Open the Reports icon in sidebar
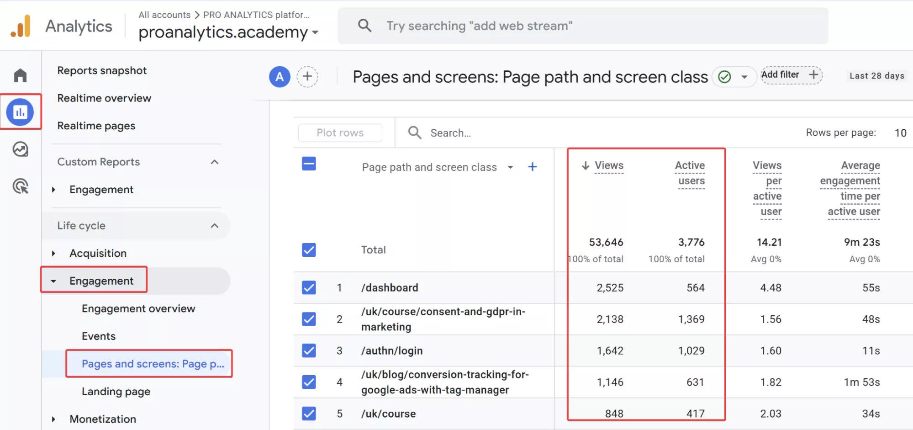Screen dimensions: 913x430 pos(20,112)
